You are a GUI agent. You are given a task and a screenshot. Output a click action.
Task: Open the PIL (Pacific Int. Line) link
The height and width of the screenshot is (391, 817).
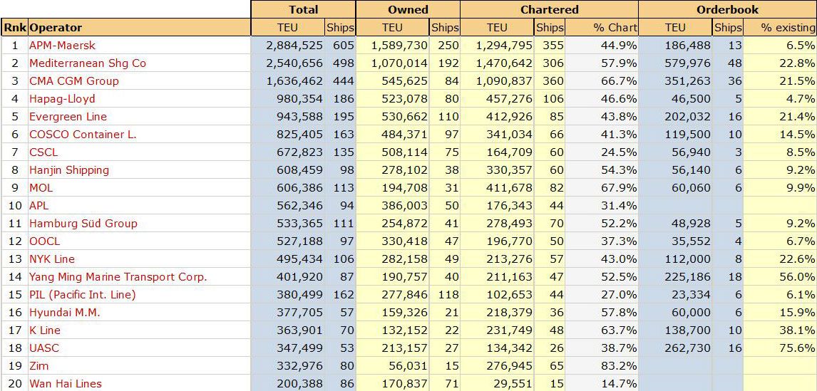pyautogui.click(x=82, y=294)
